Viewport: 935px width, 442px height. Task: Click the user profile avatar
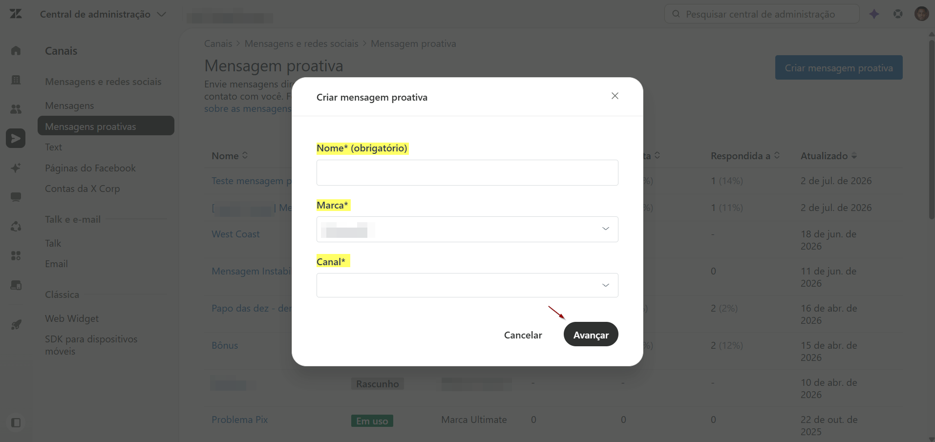point(921,14)
